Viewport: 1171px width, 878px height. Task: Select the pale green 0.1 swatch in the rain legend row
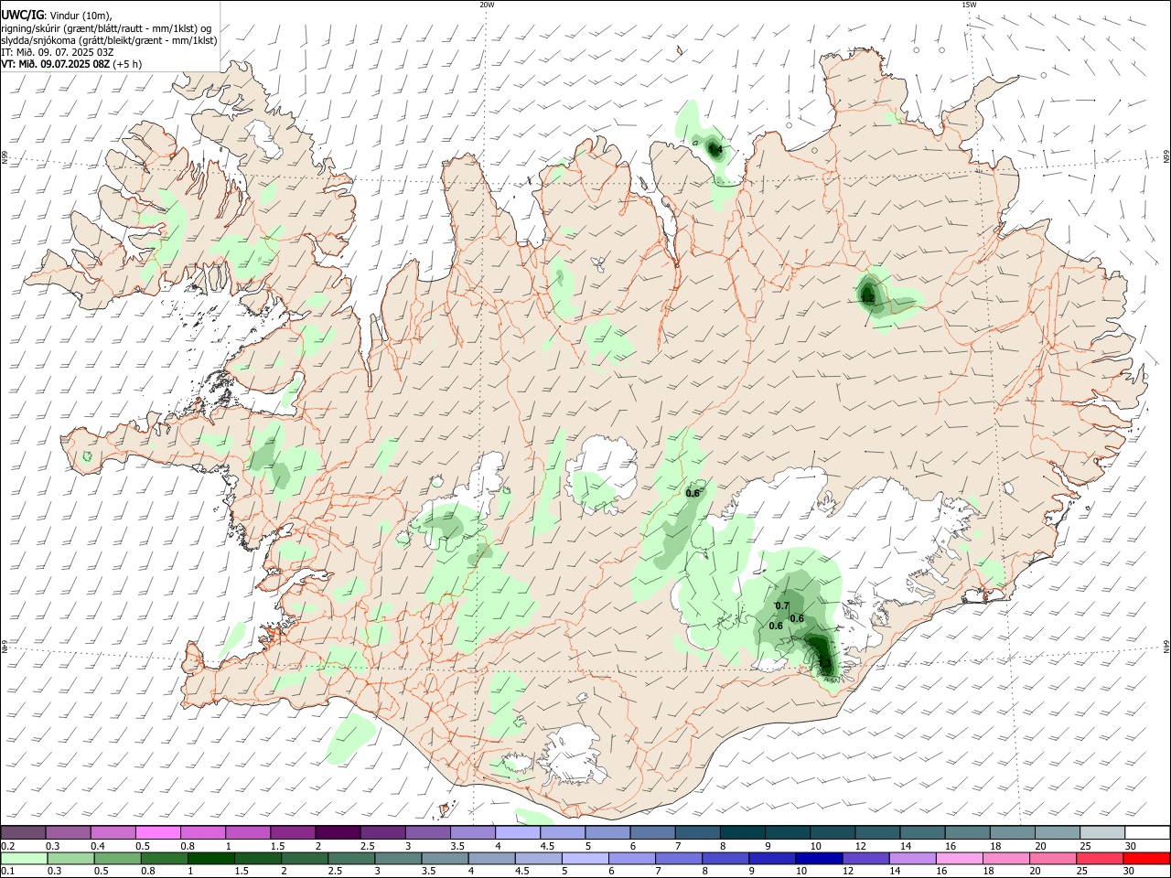(x=24, y=858)
